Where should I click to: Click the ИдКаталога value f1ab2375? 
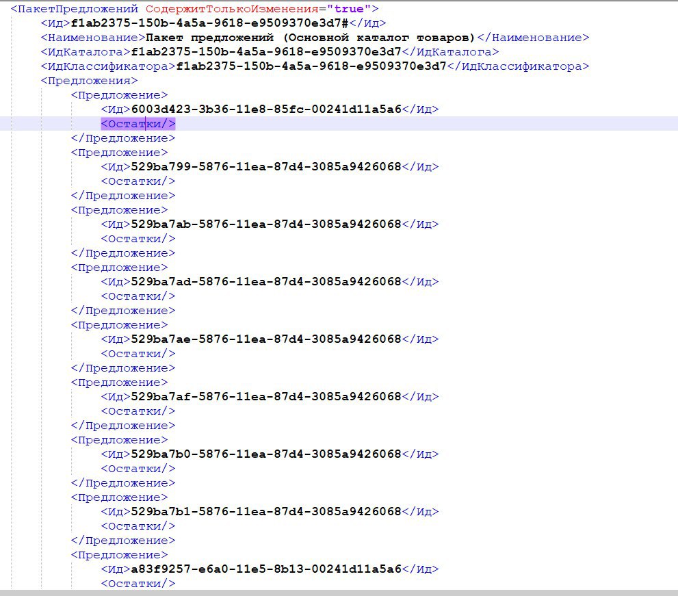click(x=266, y=52)
